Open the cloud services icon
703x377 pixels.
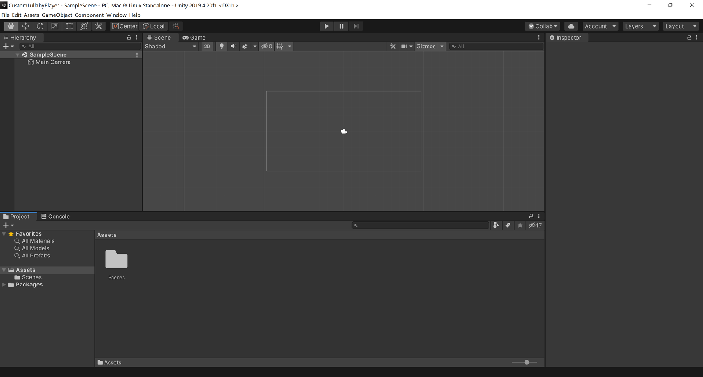pyautogui.click(x=571, y=26)
